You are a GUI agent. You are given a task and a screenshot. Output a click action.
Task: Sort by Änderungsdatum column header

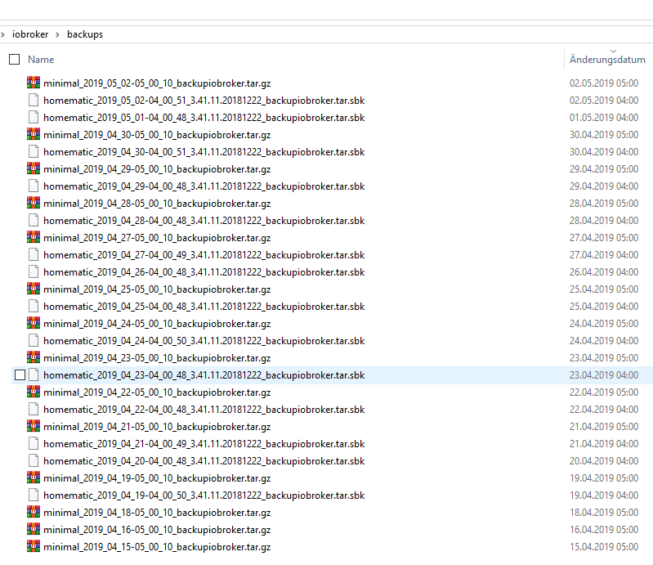click(607, 60)
